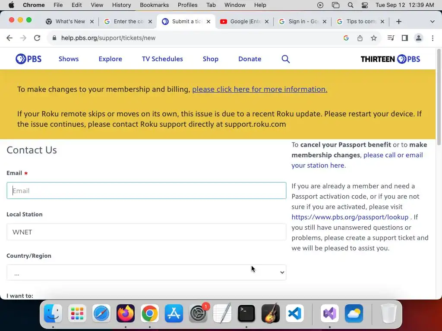This screenshot has width=442, height=331.
Task: Open the Donate navigation link
Action: (250, 59)
